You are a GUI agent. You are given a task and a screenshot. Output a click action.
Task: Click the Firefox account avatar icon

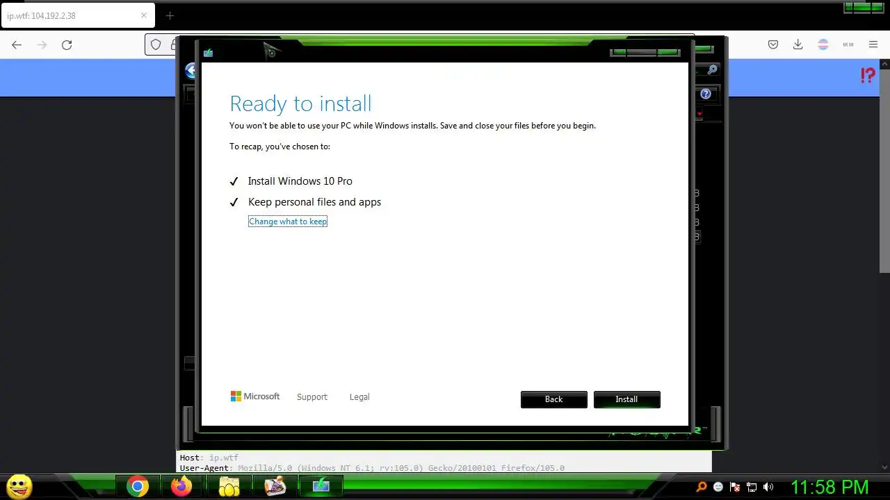coord(823,44)
